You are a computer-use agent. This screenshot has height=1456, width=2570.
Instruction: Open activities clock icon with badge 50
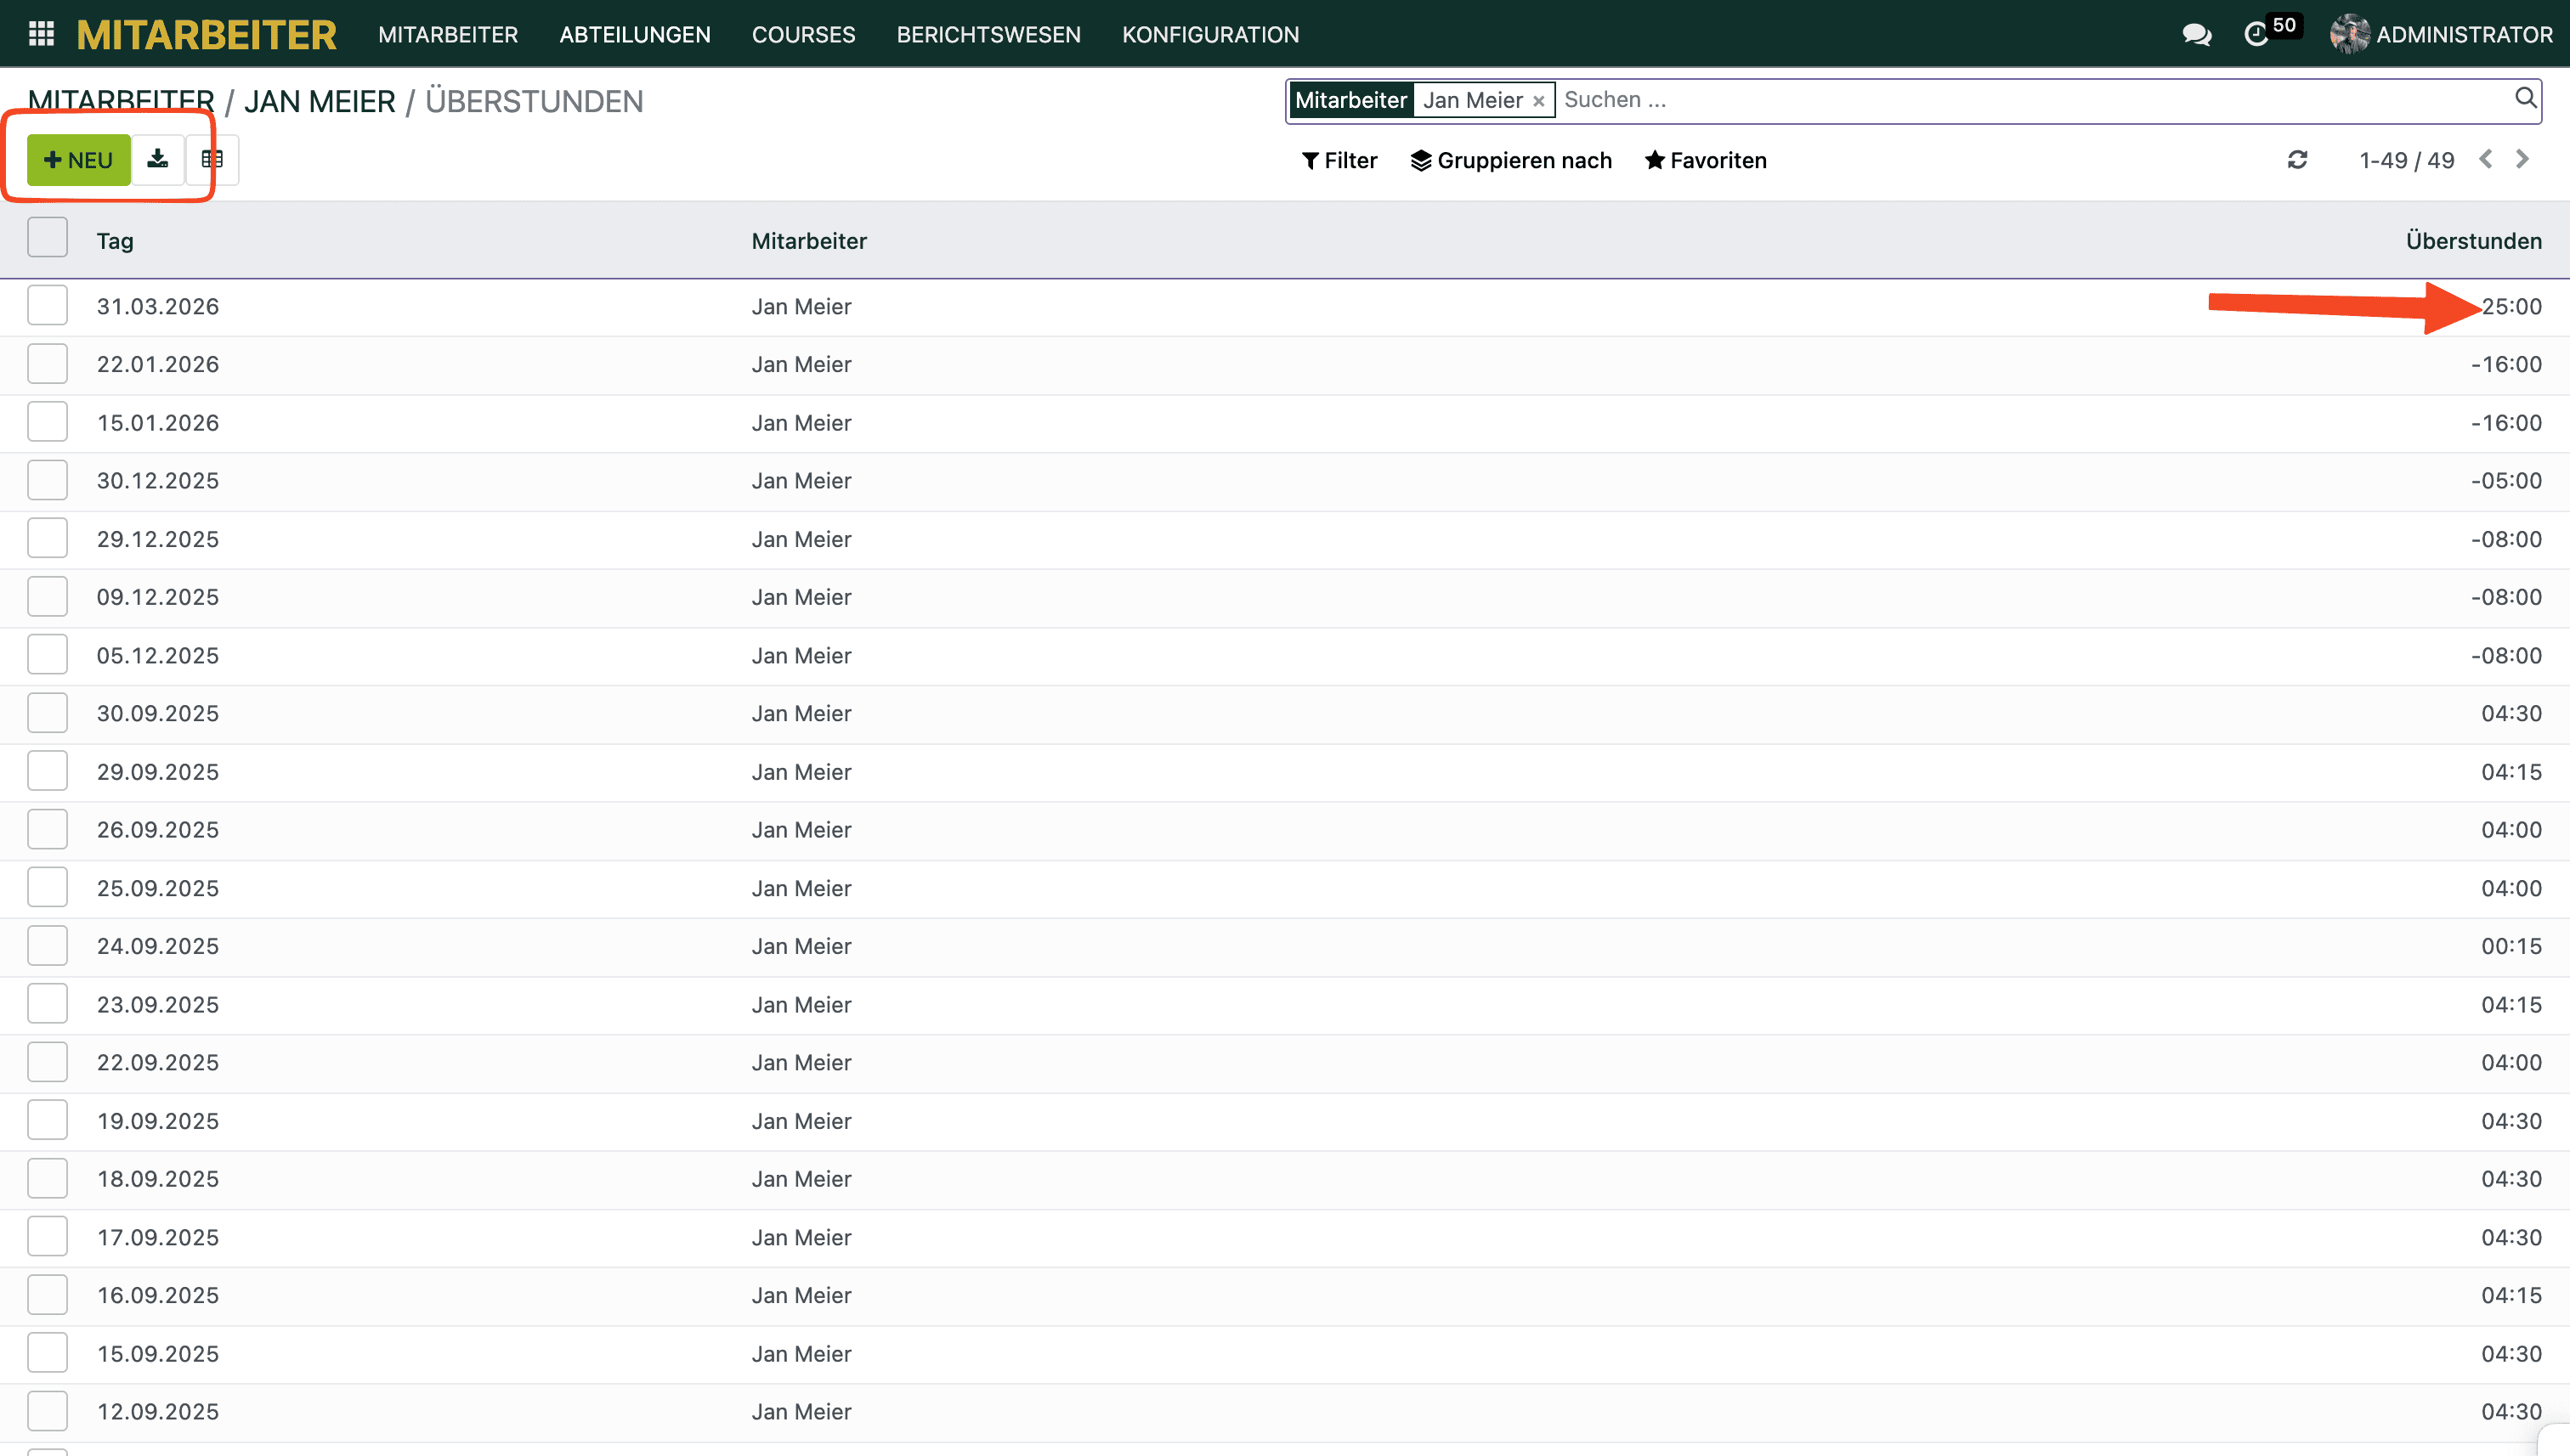(x=2256, y=35)
